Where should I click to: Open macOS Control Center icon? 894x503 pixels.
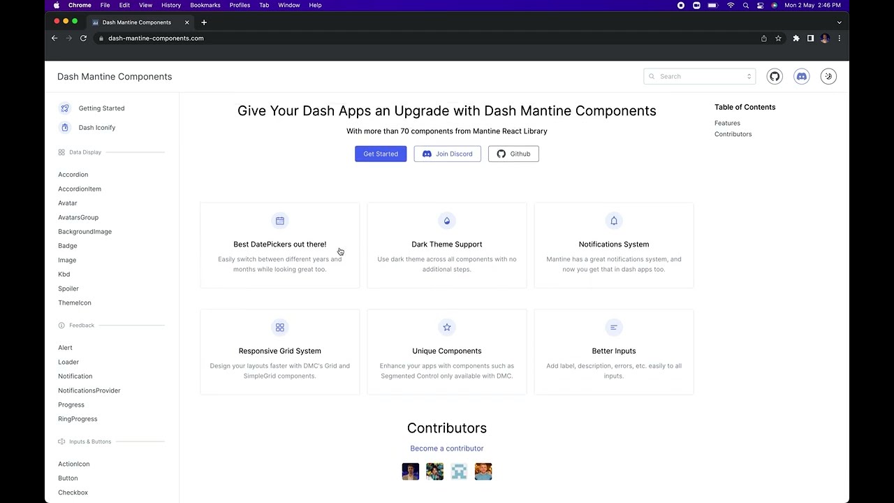pos(760,5)
